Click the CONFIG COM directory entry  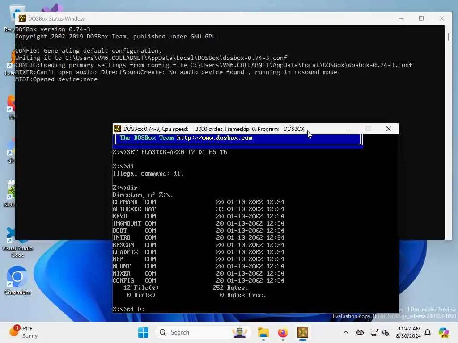pyautogui.click(x=198, y=280)
